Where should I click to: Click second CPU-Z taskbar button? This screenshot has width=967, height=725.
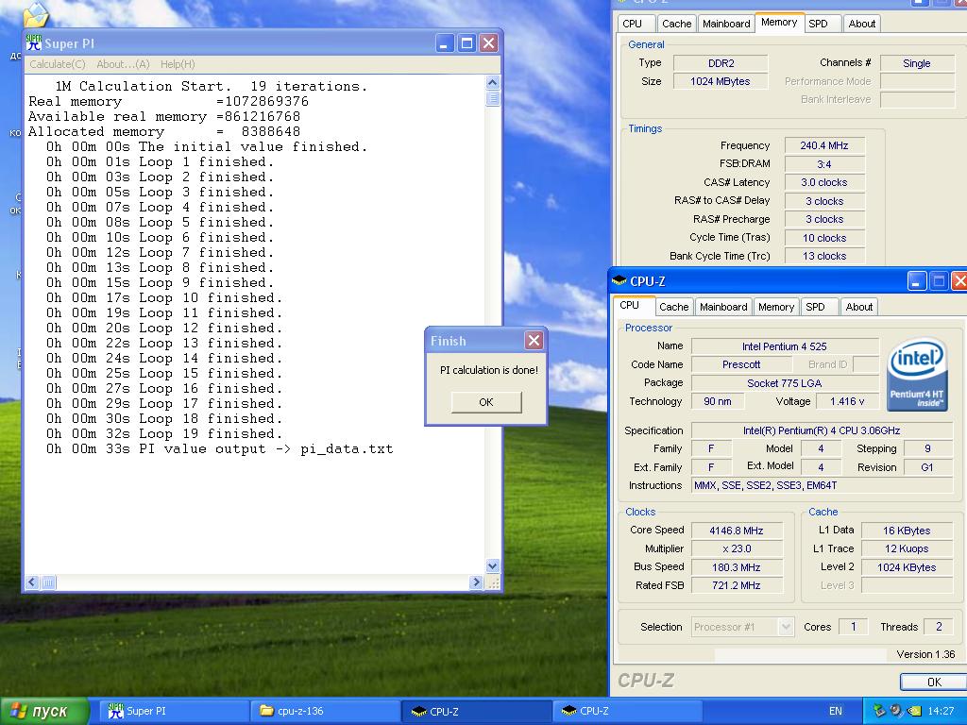tap(627, 711)
